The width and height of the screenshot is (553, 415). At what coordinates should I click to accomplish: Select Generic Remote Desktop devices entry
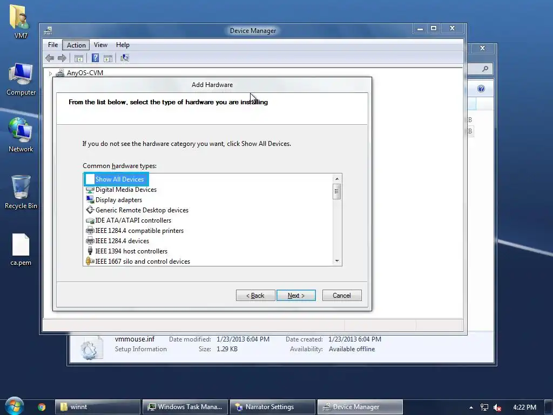tap(142, 210)
